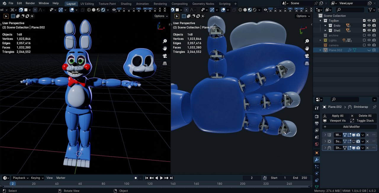Toggle Shrinkwrap modifier render visibility

pos(358,148)
